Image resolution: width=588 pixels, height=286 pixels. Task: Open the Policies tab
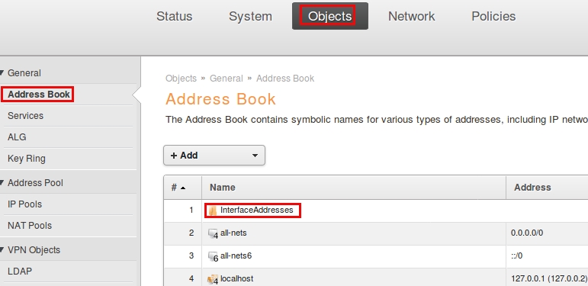coord(493,16)
